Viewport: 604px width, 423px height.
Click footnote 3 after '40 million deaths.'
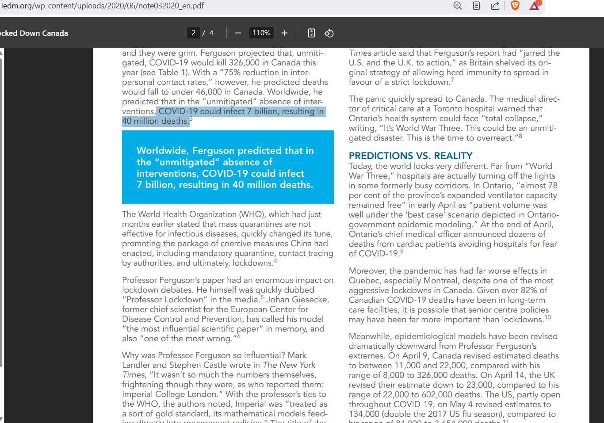click(x=191, y=119)
